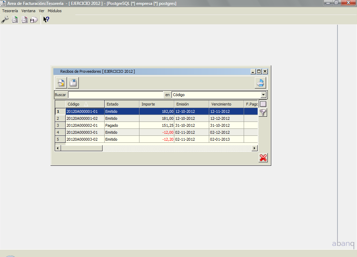The width and height of the screenshot is (357, 257).
Task: Open the wrench settings tool in main toolbar
Action: [5, 20]
